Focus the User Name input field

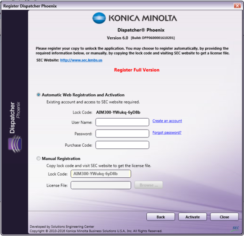122,122
